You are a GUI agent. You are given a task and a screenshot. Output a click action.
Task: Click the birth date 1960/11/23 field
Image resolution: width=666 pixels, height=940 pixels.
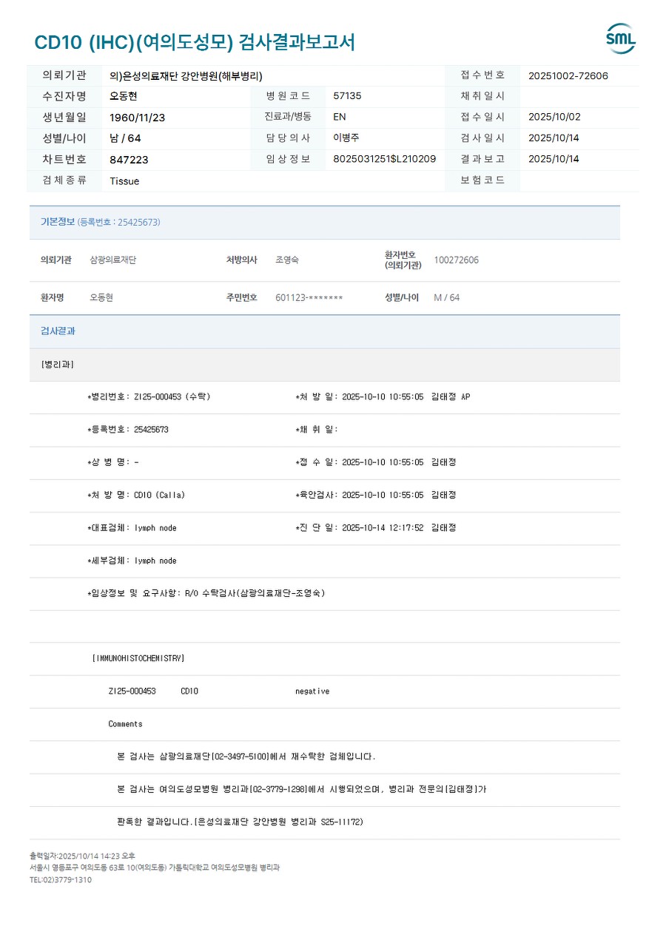click(138, 118)
